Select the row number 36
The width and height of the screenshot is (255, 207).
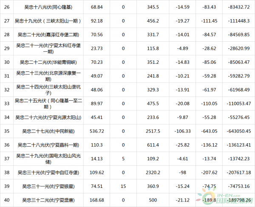pyautogui.click(x=7, y=145)
